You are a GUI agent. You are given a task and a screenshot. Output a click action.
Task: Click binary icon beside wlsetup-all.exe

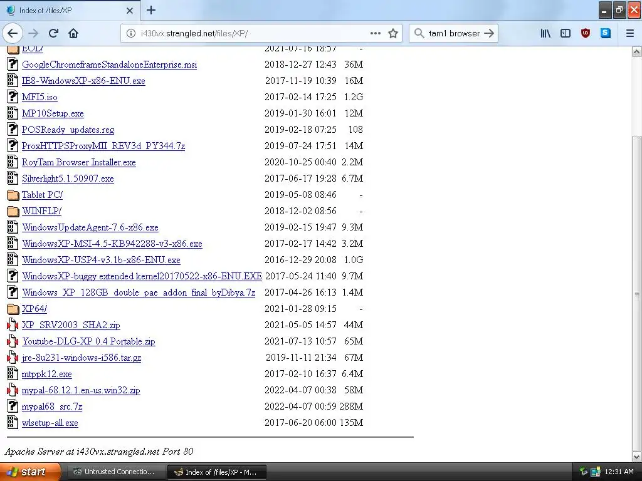coord(13,423)
